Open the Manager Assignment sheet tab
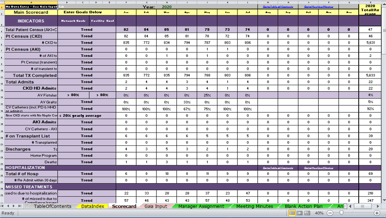This screenshot has width=386, height=218. click(201, 206)
